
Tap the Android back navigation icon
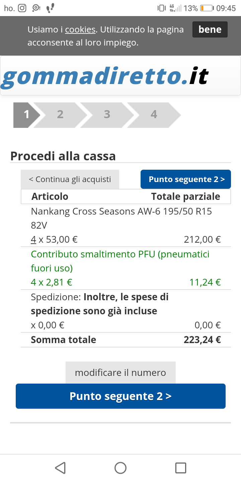(60, 468)
